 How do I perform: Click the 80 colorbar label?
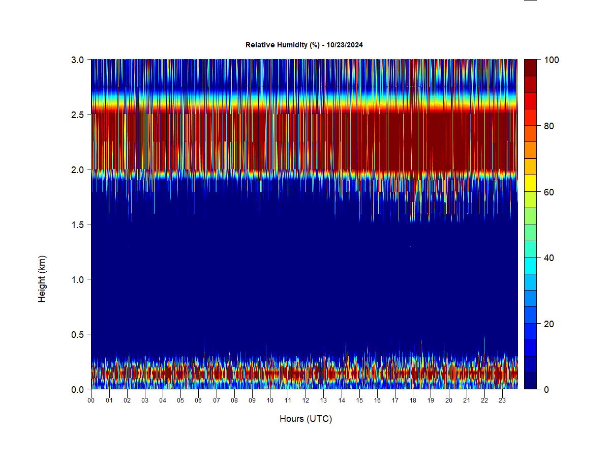point(548,126)
